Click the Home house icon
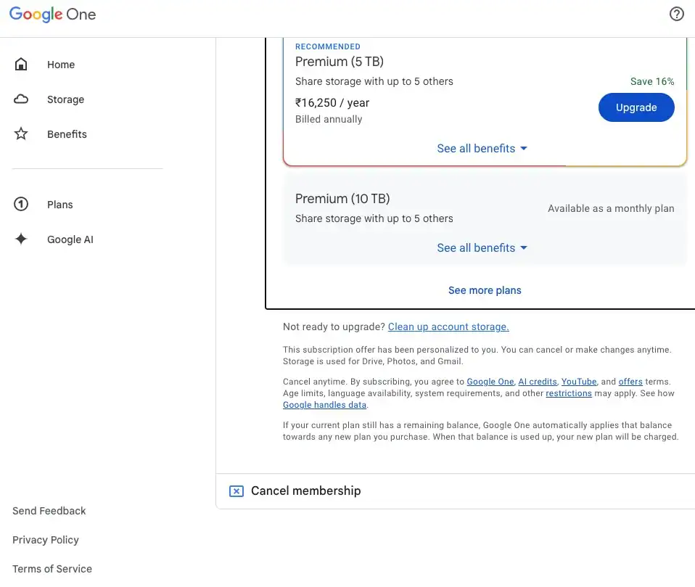Image resolution: width=695 pixels, height=587 pixels. click(x=21, y=65)
